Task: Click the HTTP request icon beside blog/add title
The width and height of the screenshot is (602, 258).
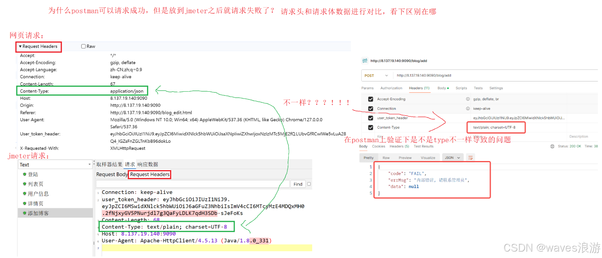Action: pyautogui.click(x=365, y=60)
